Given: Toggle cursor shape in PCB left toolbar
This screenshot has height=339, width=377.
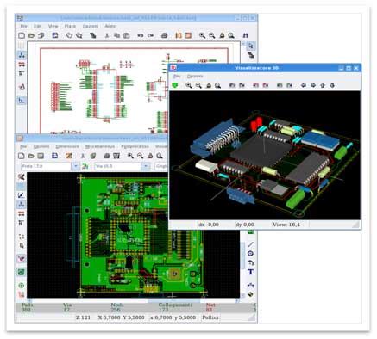Looking at the screenshot, I should [21, 223].
